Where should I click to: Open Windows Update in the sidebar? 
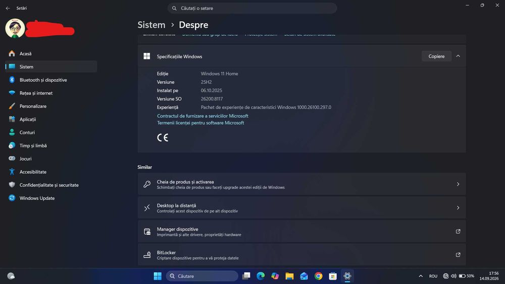click(50, 198)
